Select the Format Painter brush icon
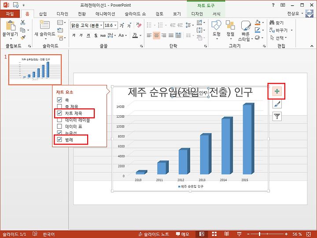The width and height of the screenshot is (317, 238). click(x=23, y=37)
